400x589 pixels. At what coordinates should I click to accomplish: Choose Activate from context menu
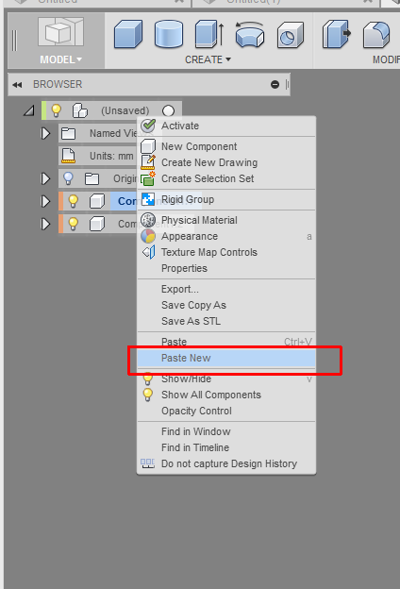tap(226, 126)
